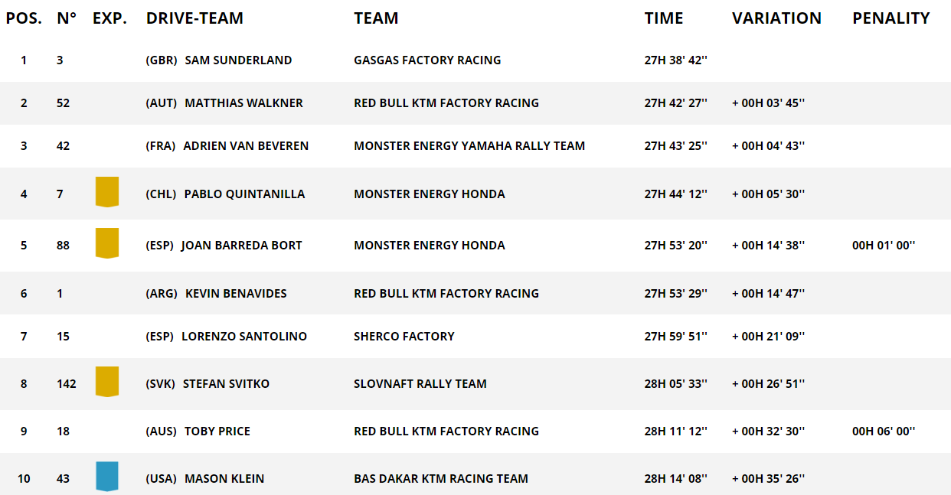The height and width of the screenshot is (495, 951).
Task: Click the TIME column header
Action: pyautogui.click(x=664, y=18)
